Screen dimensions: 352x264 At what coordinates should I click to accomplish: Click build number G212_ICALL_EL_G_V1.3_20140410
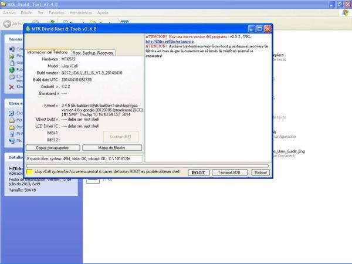point(92,73)
